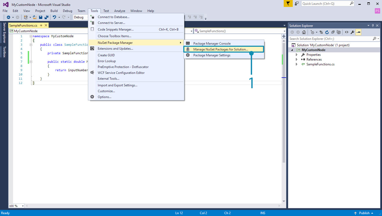Open the File menu

click(5, 11)
